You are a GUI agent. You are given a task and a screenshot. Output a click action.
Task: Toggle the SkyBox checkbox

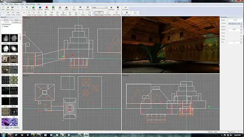[x=241, y=27]
